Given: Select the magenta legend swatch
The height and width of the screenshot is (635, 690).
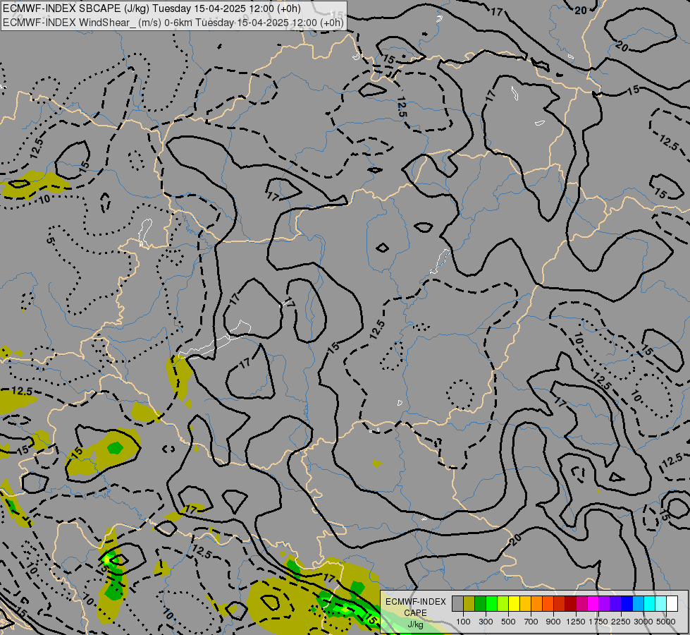Looking at the screenshot, I should tap(593, 603).
